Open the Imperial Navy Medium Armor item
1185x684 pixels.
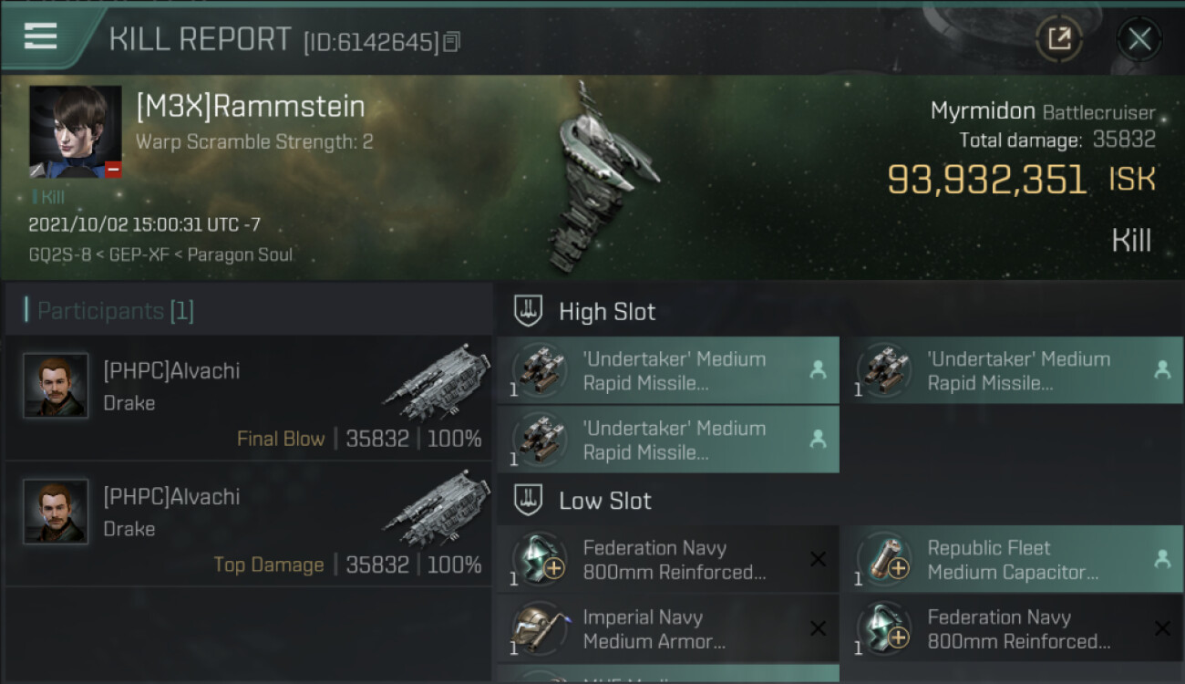coord(667,629)
